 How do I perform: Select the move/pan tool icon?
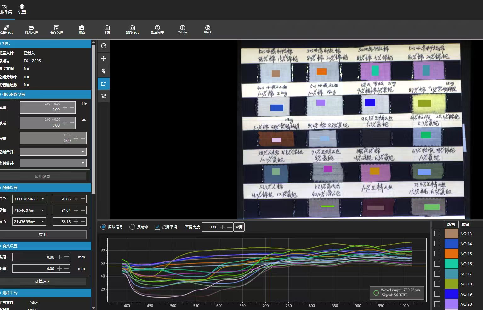point(104,59)
